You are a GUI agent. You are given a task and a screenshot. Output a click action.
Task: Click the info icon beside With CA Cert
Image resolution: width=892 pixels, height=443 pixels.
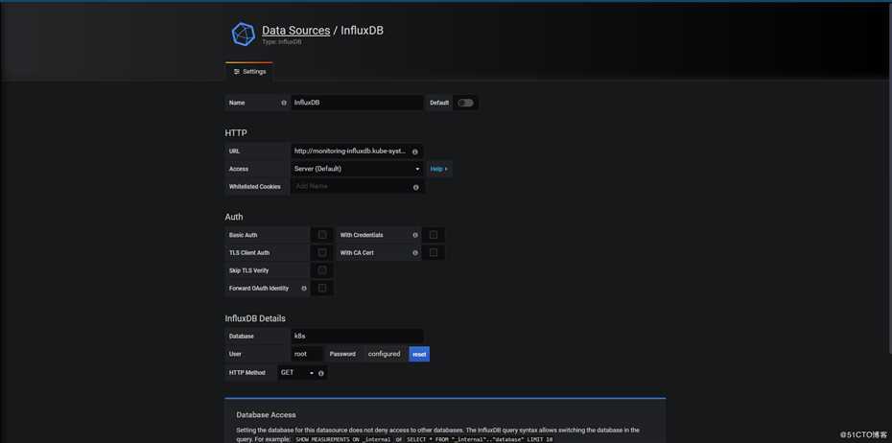tap(415, 252)
